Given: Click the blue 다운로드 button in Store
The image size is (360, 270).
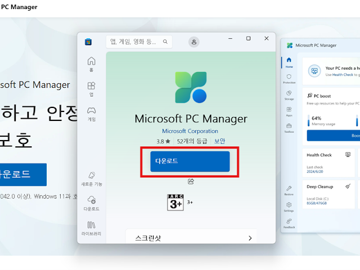Looking at the screenshot, I should (x=190, y=161).
